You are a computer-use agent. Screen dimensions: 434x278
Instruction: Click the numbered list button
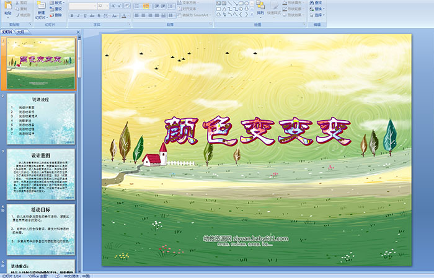tap(146, 6)
